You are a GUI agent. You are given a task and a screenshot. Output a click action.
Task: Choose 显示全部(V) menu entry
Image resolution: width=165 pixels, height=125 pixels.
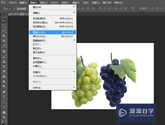52,52
